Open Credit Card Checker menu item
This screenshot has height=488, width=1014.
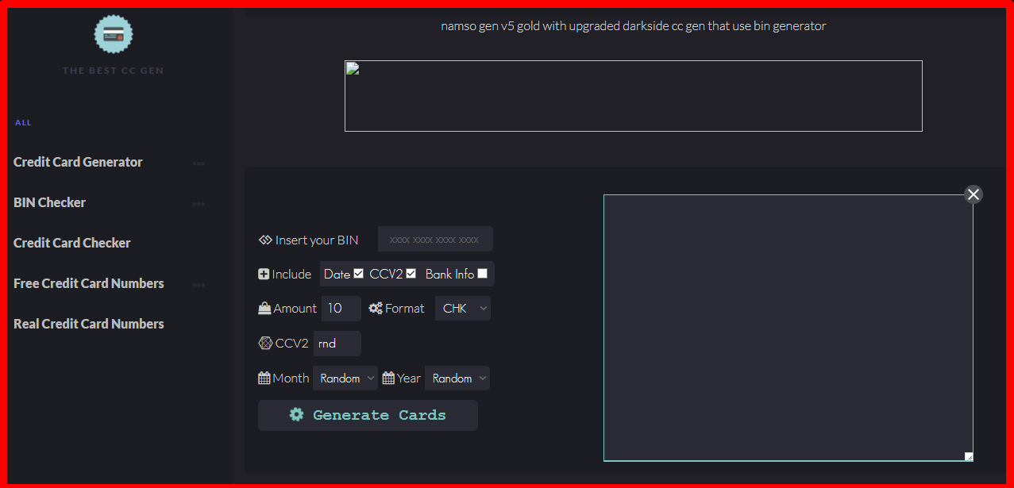pyautogui.click(x=72, y=243)
